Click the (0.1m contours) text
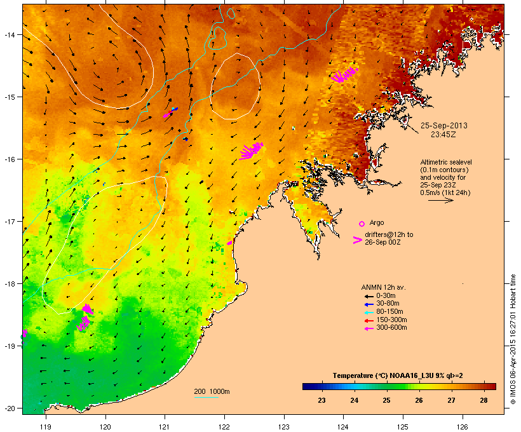Screen dimensions: 521x432 point(444,170)
